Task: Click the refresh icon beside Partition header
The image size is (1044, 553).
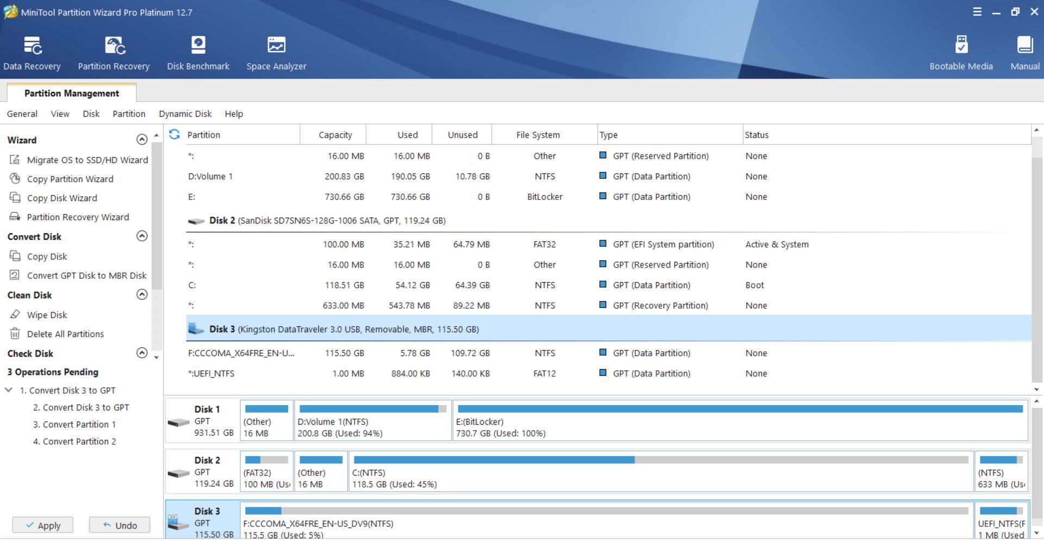Action: [175, 134]
